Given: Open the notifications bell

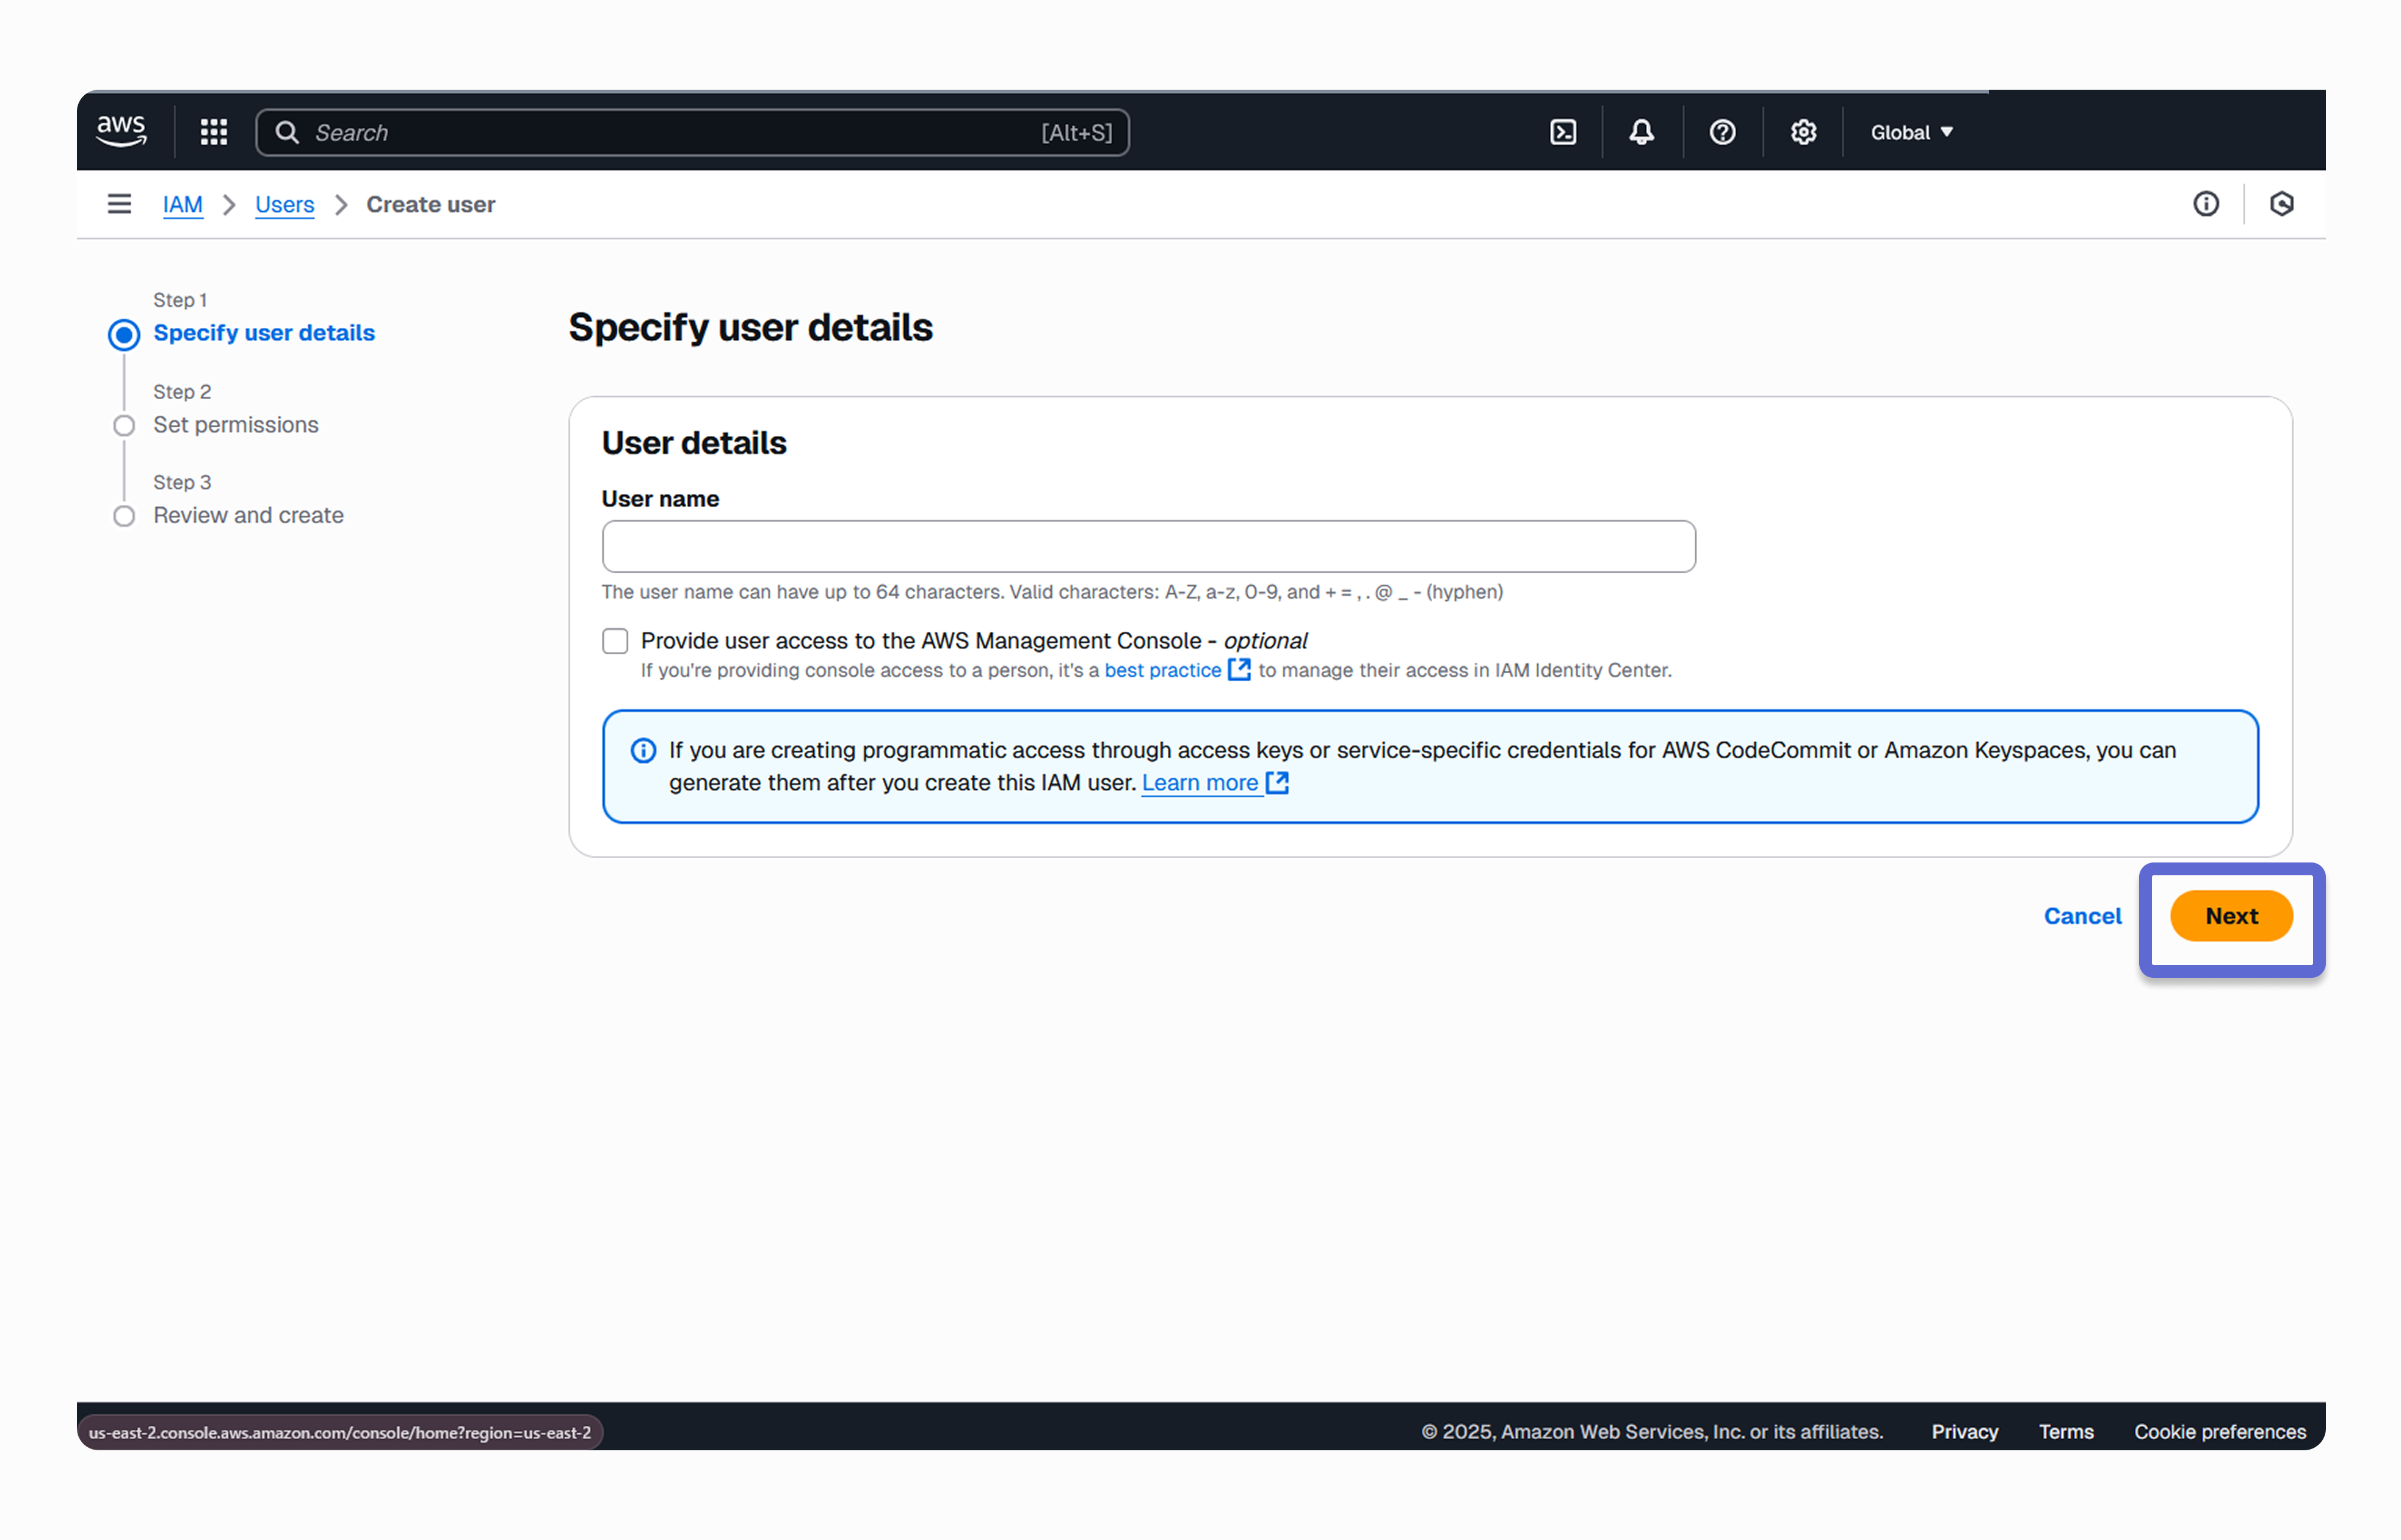Looking at the screenshot, I should [1642, 132].
